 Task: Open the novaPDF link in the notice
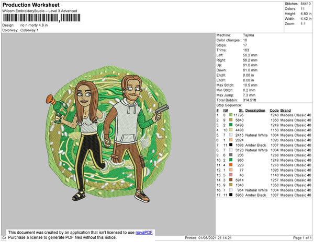[144, 233]
